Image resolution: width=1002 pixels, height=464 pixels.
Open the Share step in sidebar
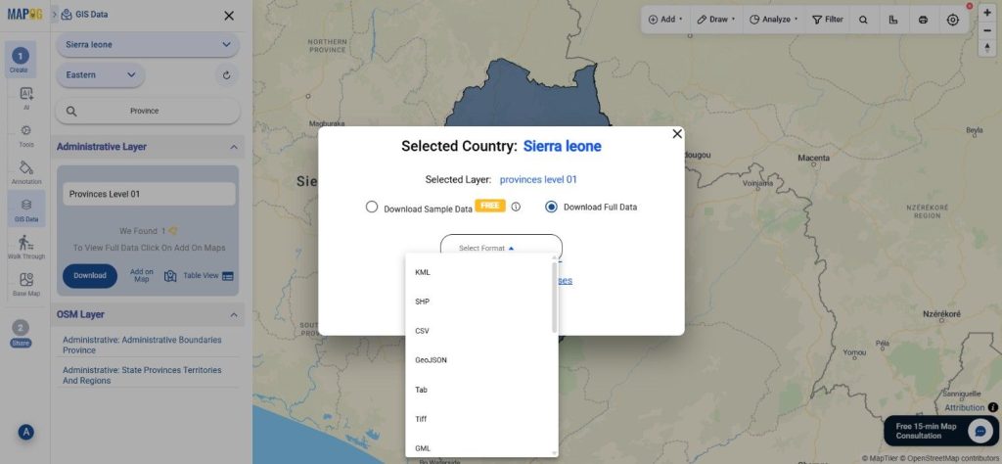(x=20, y=333)
